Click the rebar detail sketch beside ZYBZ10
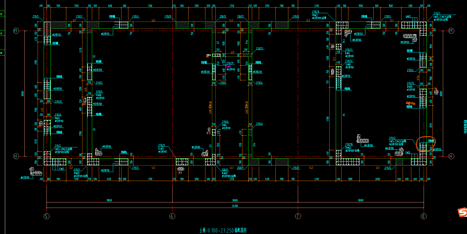 pyautogui.click(x=362, y=139)
